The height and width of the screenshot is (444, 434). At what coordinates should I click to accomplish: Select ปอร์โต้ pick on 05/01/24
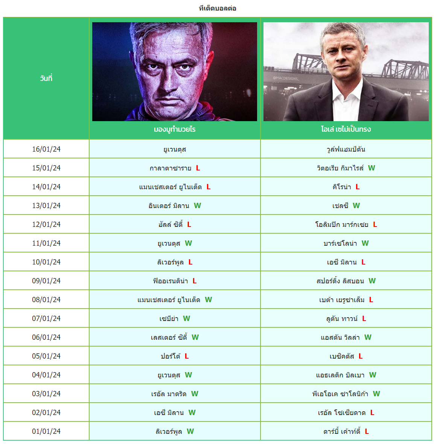click(x=170, y=356)
